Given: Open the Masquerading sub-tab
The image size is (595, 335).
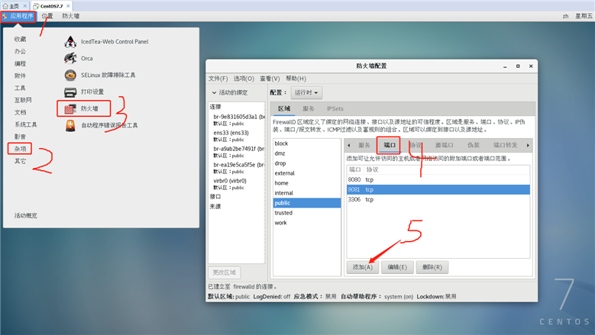Looking at the screenshot, I should [474, 145].
